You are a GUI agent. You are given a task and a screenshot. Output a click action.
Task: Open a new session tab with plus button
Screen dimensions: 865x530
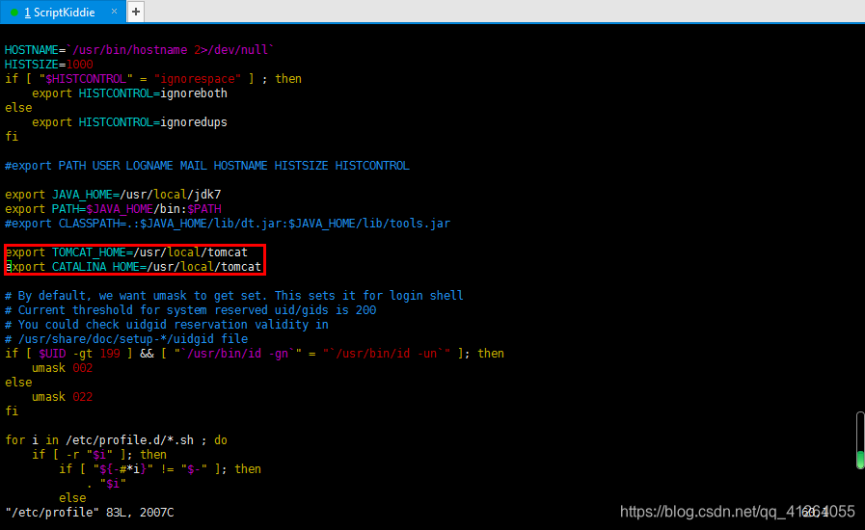[x=136, y=12]
